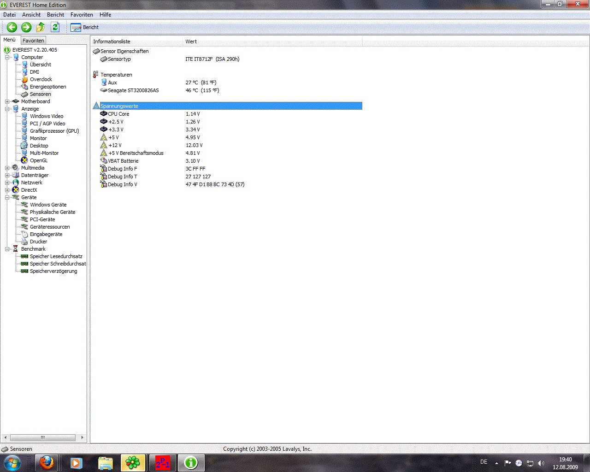Image resolution: width=590 pixels, height=472 pixels.
Task: Expand the Motherboard tree node
Action: tap(7, 101)
